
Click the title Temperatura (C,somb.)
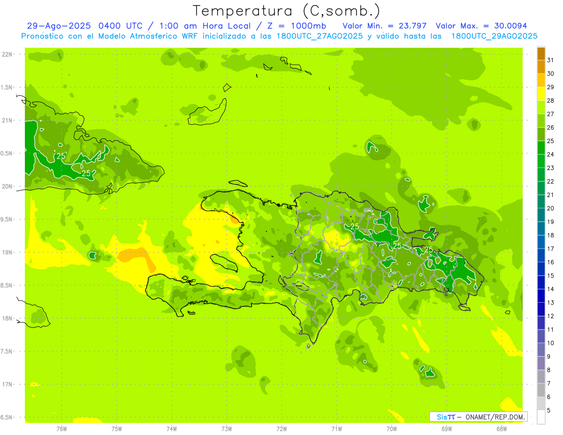click(287, 11)
